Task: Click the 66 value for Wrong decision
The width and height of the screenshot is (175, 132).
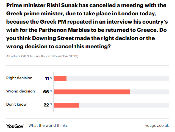Action: click(x=46, y=92)
